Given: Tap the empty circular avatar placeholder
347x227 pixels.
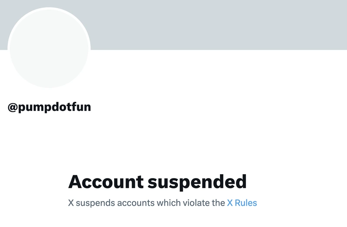Looking at the screenshot, I should coord(49,48).
